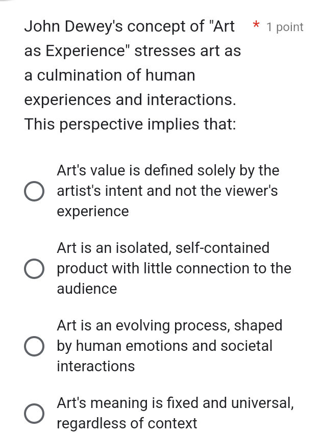323x434 pixels.
Task: Click the option text about self-contained product
Action: coord(173,268)
